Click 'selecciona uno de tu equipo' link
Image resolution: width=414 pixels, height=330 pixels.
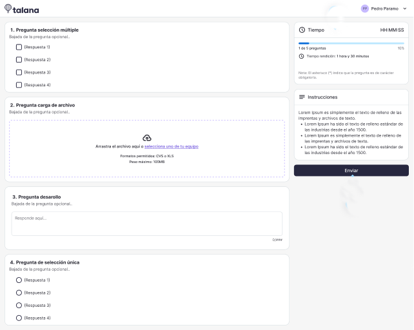[172, 146]
